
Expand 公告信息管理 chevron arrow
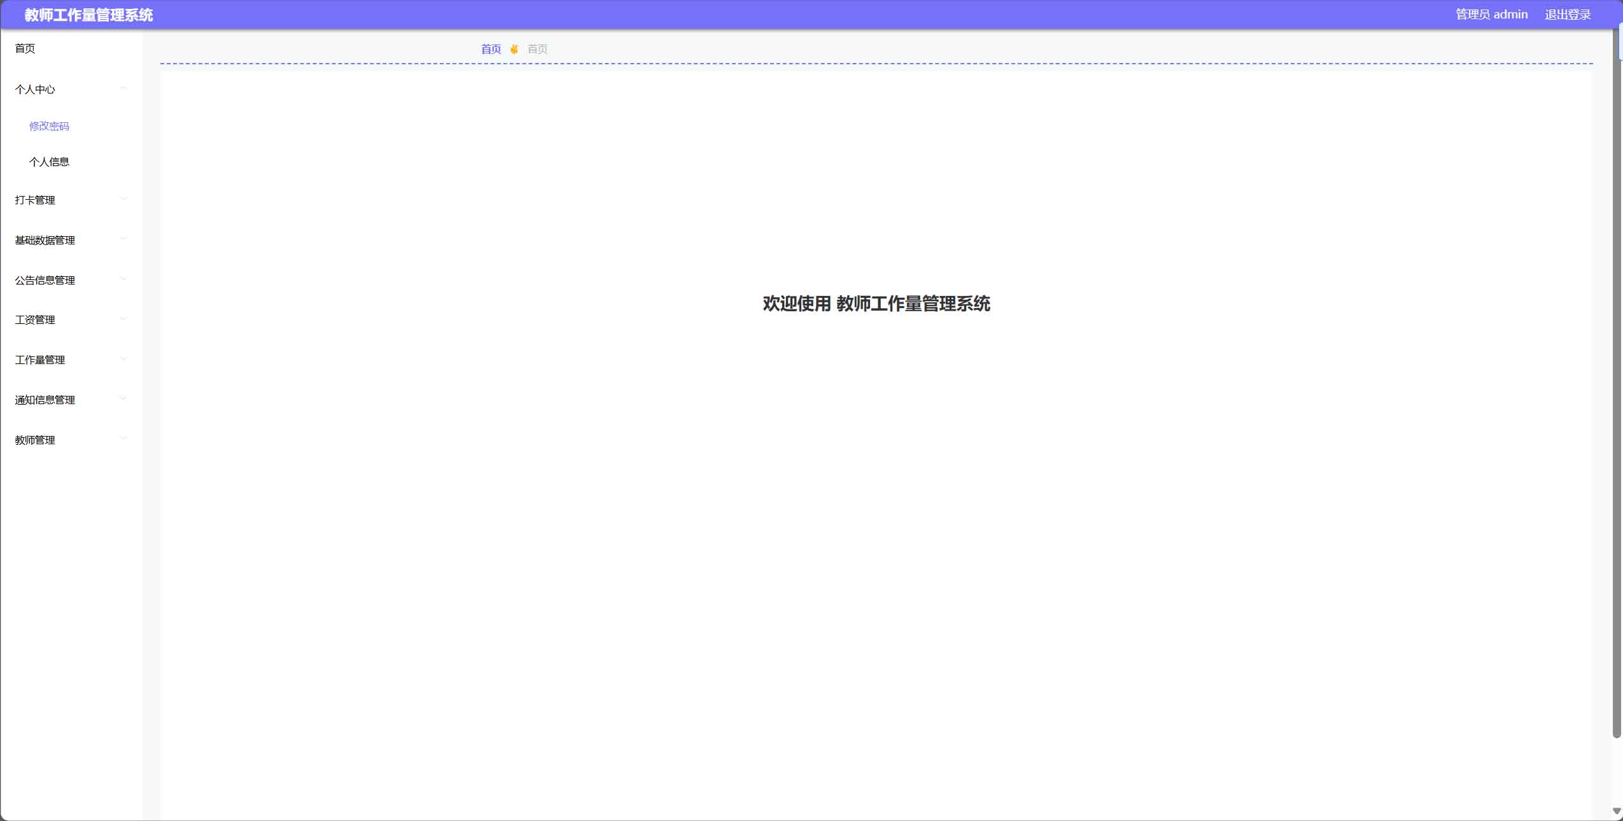(x=123, y=279)
